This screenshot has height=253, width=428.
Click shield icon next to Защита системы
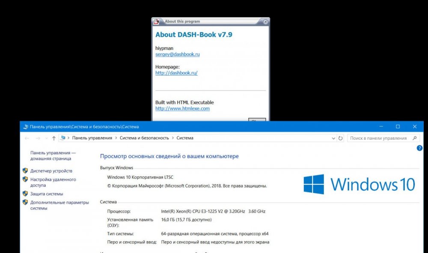pyautogui.click(x=25, y=194)
